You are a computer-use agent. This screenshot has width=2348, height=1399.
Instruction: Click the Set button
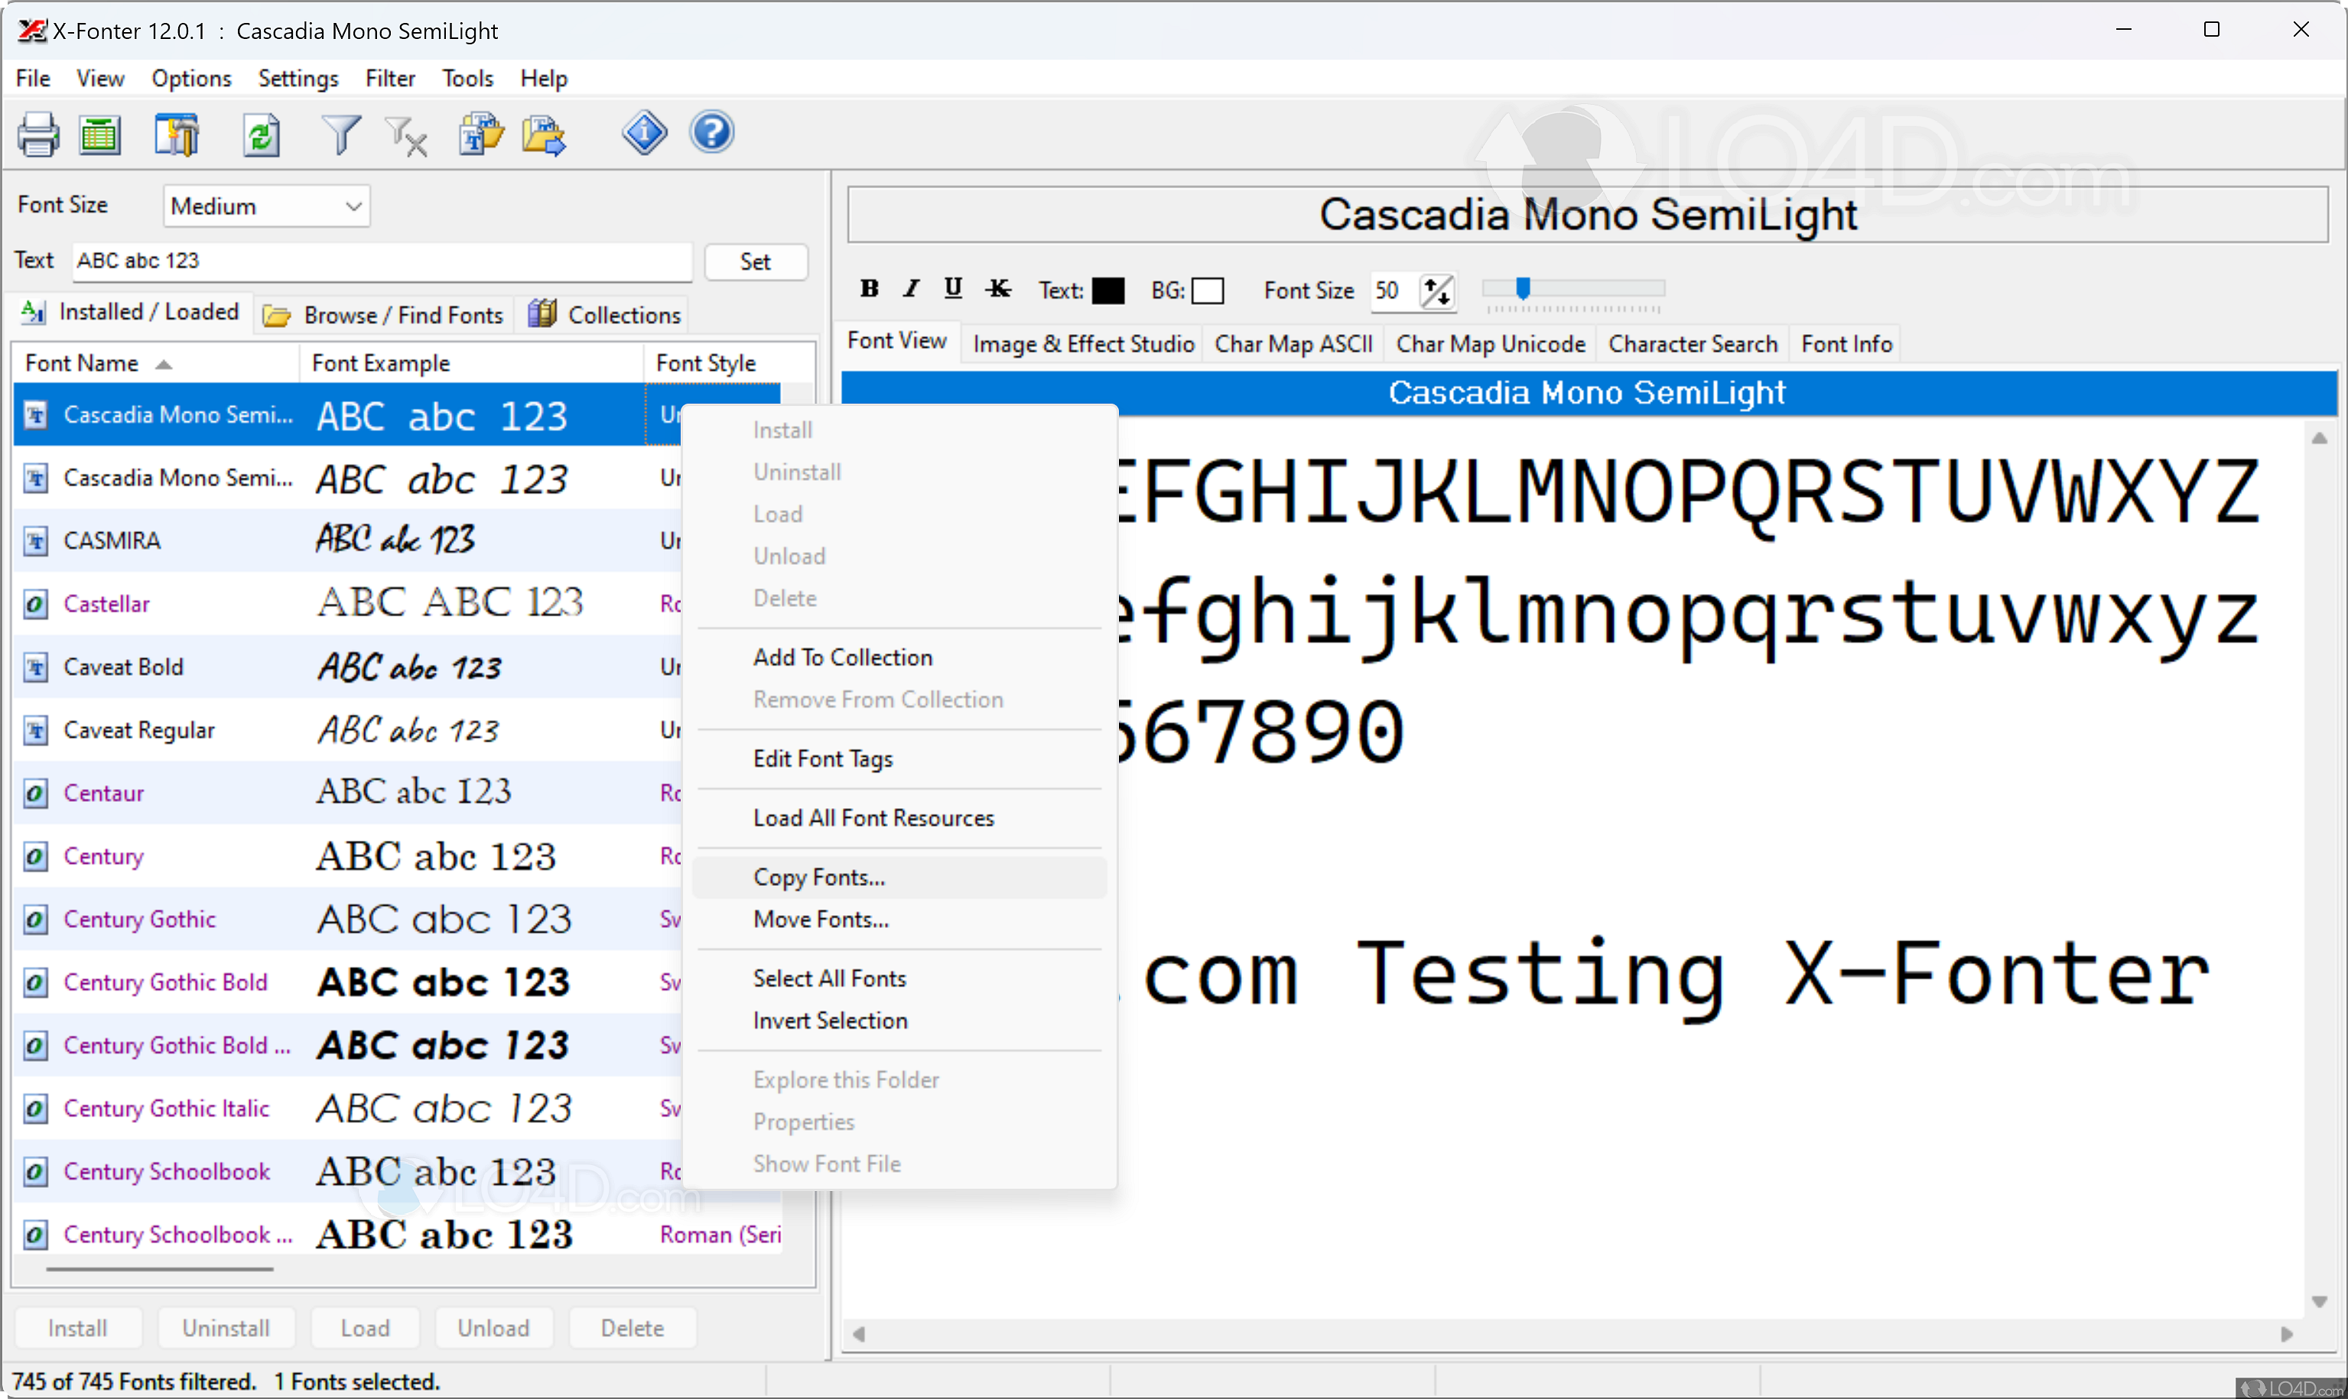coord(756,261)
